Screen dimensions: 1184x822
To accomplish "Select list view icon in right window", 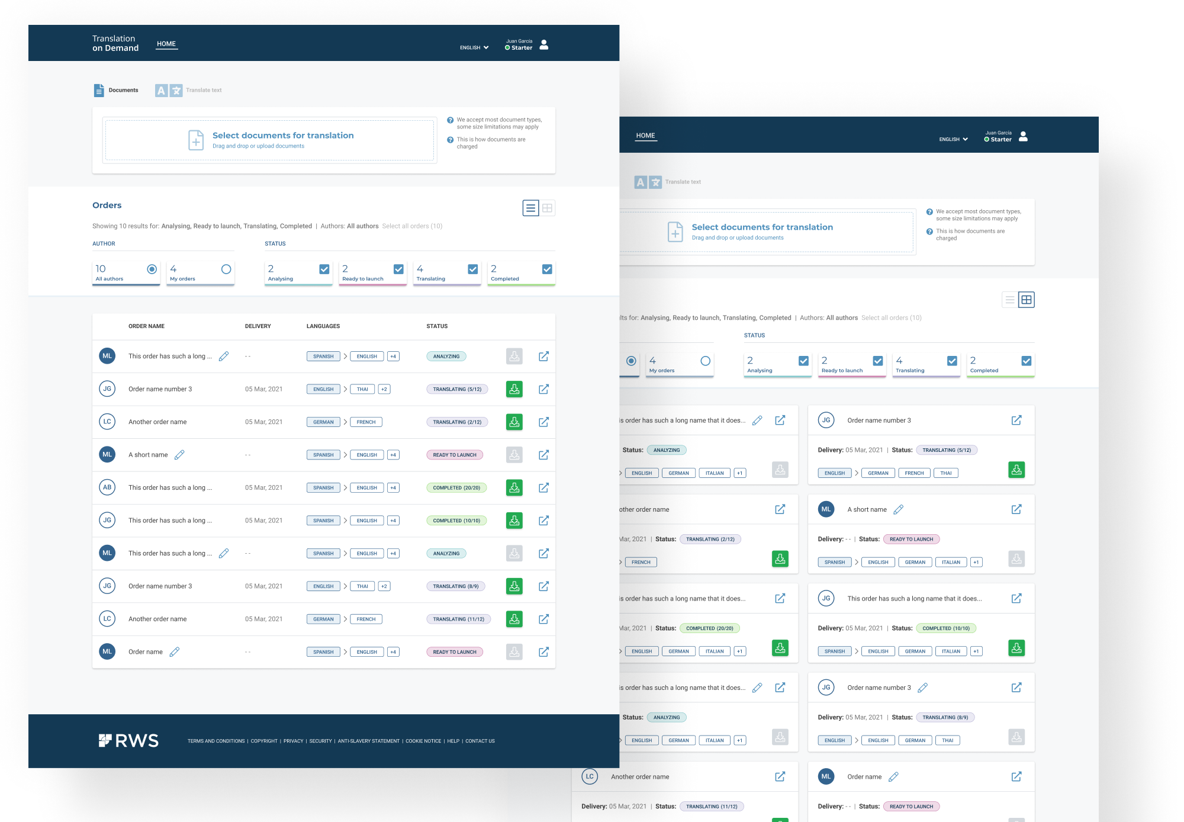I will pos(1010,300).
